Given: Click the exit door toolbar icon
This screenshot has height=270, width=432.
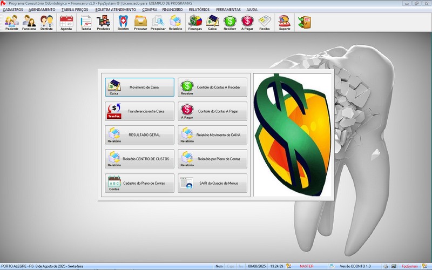Looking at the screenshot, I should pos(304,22).
